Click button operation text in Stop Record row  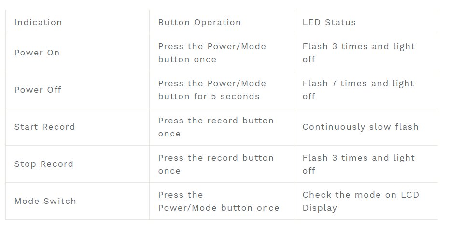216,164
